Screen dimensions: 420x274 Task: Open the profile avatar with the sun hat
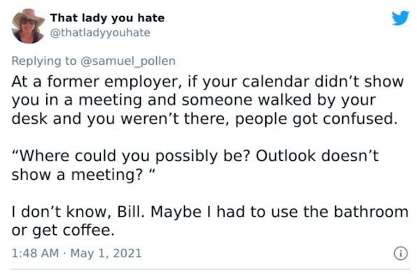click(29, 26)
